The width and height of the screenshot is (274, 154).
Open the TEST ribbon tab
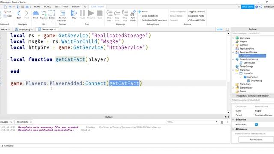[57, 7]
